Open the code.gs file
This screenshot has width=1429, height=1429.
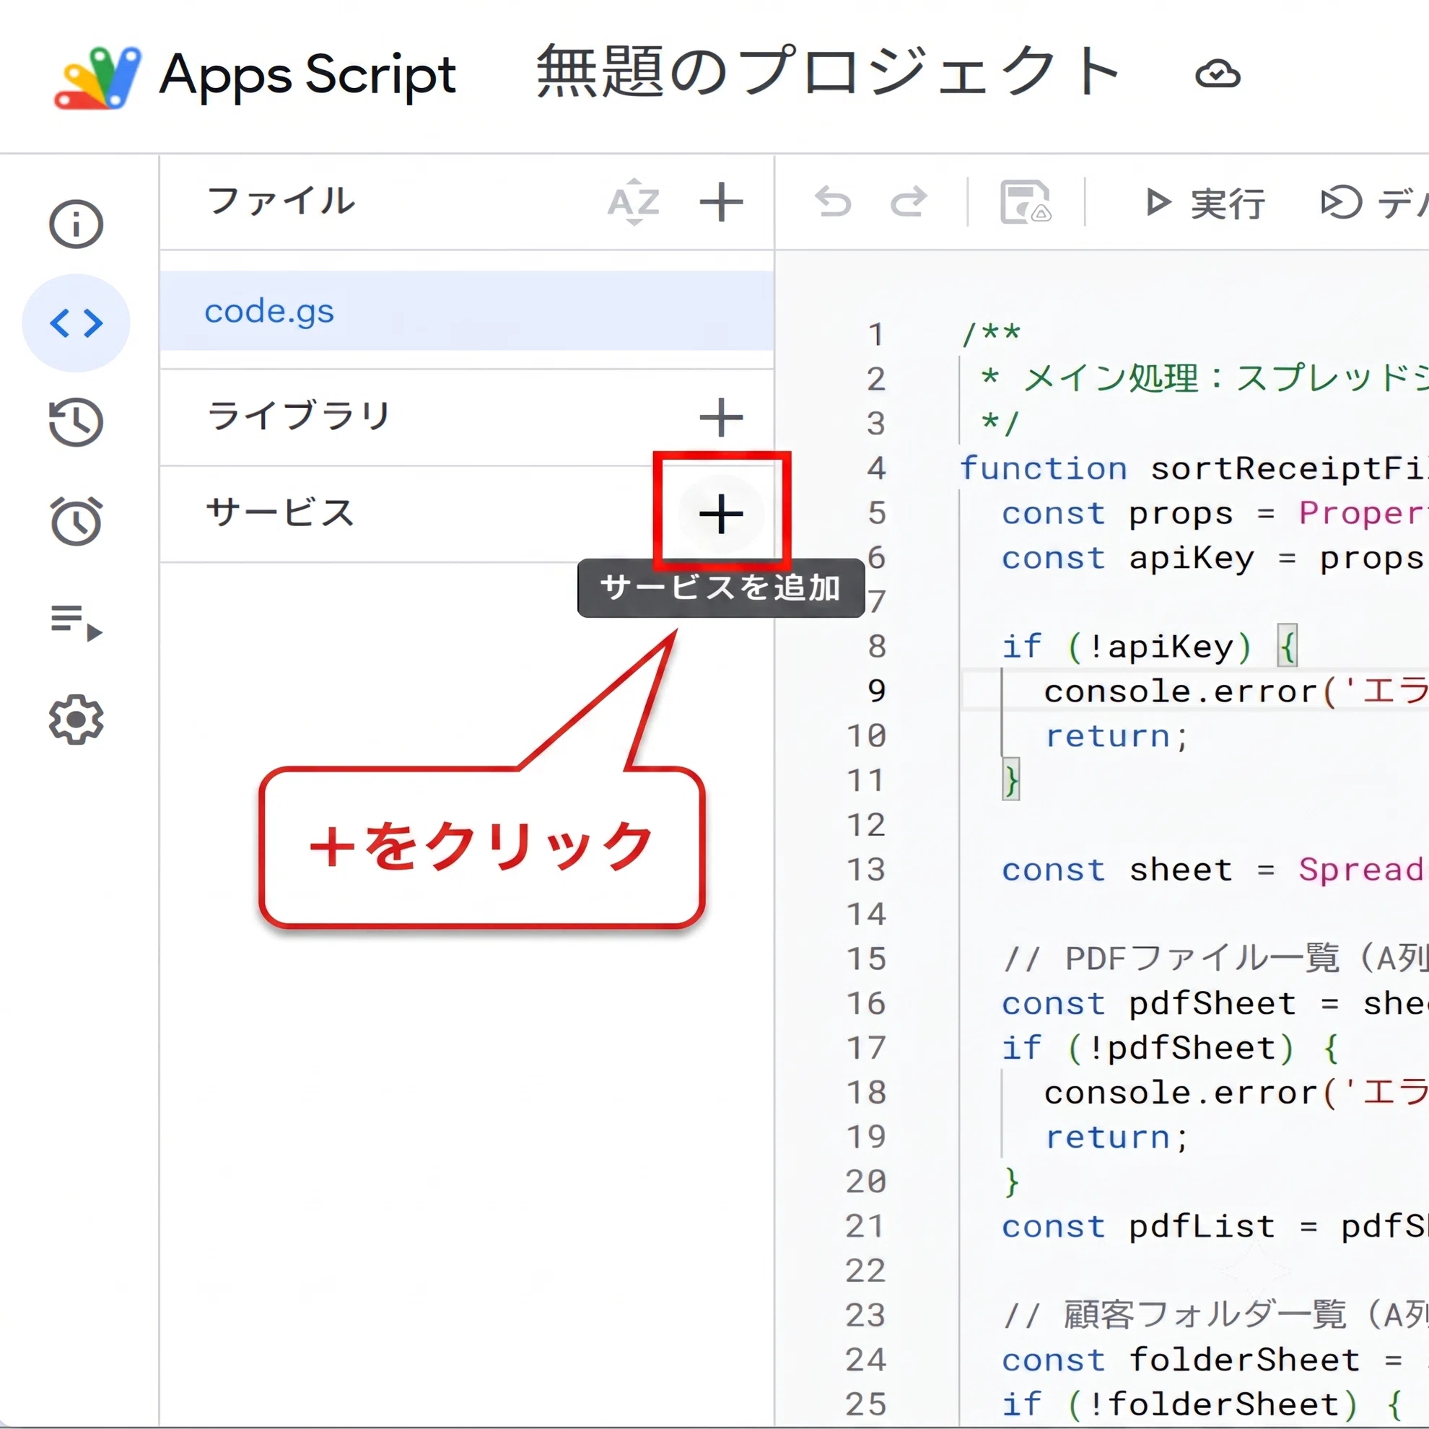467,310
